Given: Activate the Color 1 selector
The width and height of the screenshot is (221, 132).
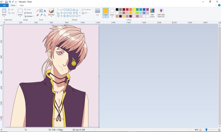Looking at the screenshot, I should click(x=106, y=13).
